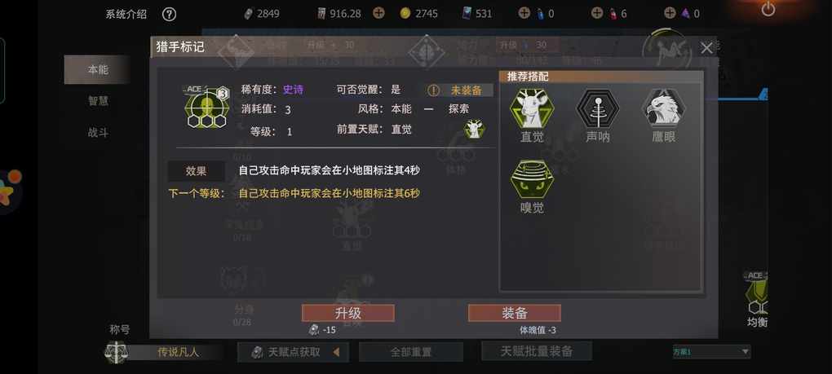
Task: Switch to the 智慧 tab
Action: [x=98, y=101]
